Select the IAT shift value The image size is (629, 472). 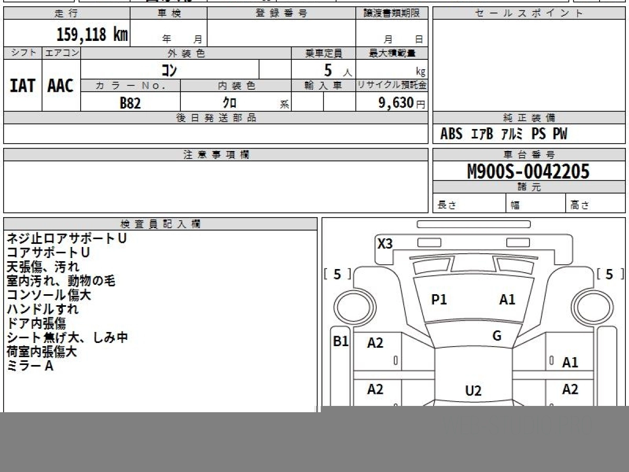(x=23, y=86)
